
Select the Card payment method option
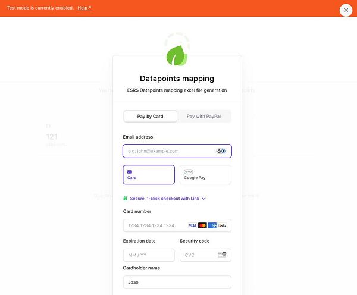click(149, 174)
